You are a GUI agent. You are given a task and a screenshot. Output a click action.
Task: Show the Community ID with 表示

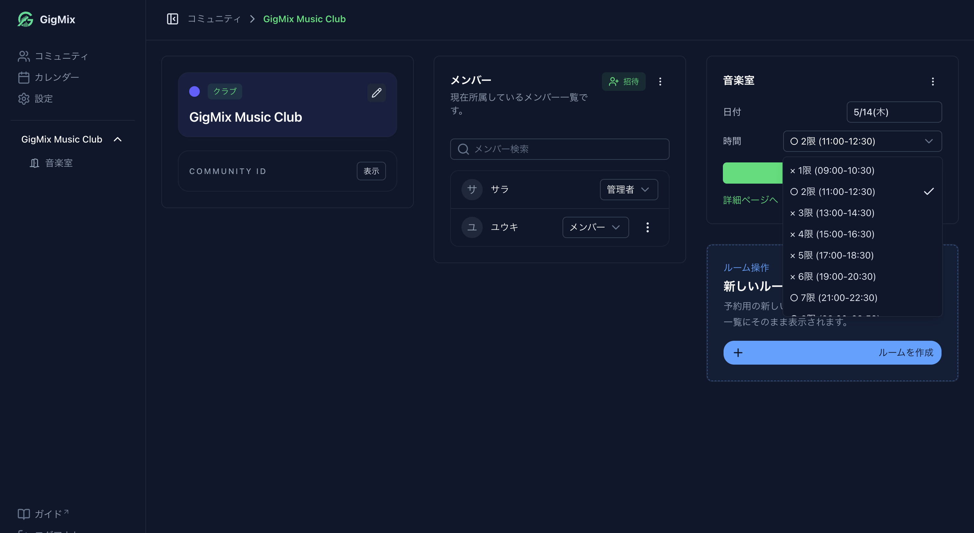pyautogui.click(x=371, y=171)
